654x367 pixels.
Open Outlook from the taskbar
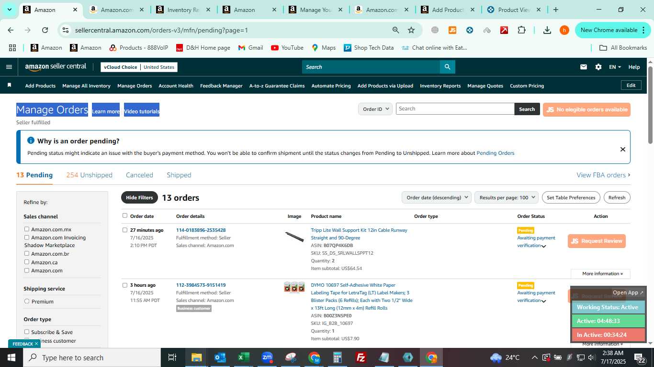tap(220, 357)
